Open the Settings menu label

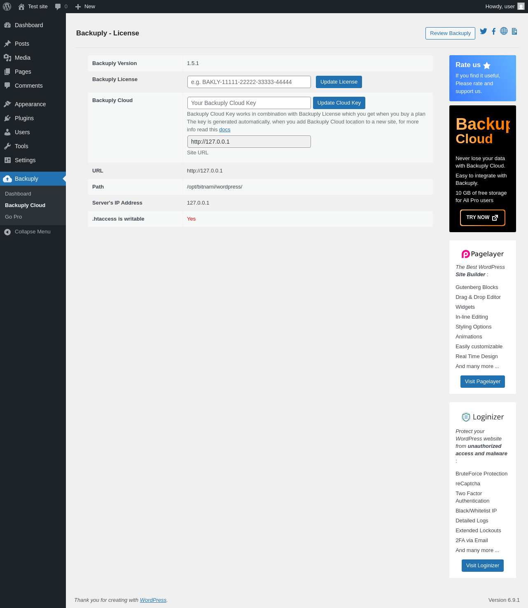pyautogui.click(x=25, y=160)
